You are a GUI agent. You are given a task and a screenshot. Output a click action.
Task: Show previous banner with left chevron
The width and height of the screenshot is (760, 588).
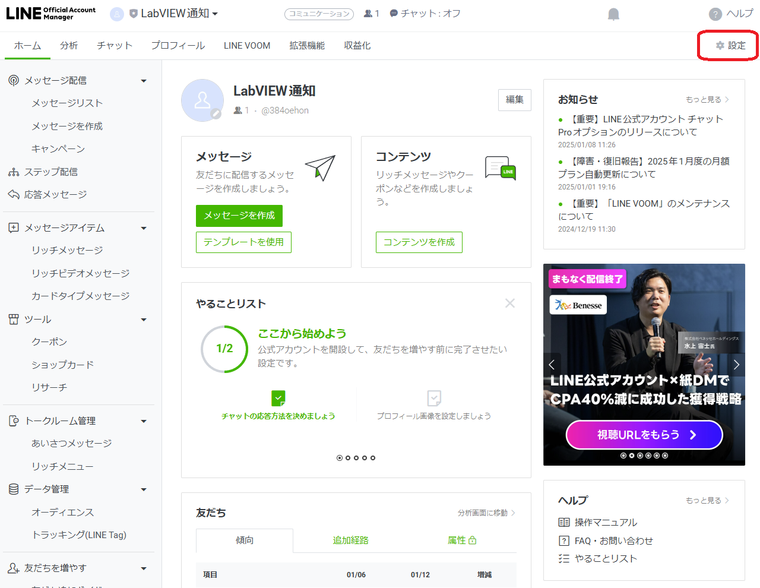pyautogui.click(x=552, y=365)
